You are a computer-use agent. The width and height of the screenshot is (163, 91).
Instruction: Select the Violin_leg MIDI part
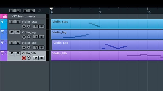click(x=107, y=34)
